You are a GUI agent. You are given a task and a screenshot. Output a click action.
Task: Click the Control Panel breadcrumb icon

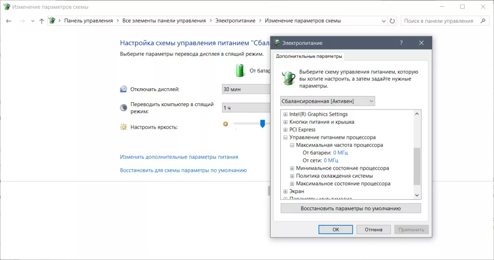click(52, 21)
